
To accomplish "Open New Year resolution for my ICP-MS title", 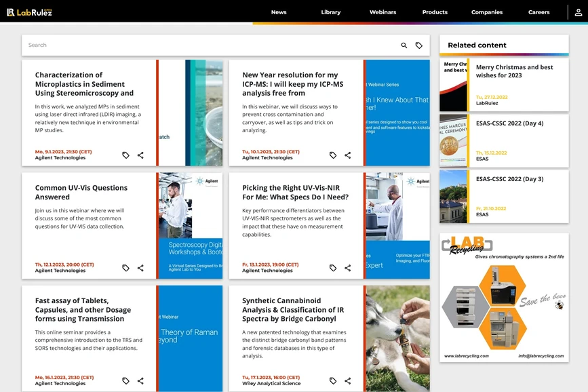I will (292, 84).
